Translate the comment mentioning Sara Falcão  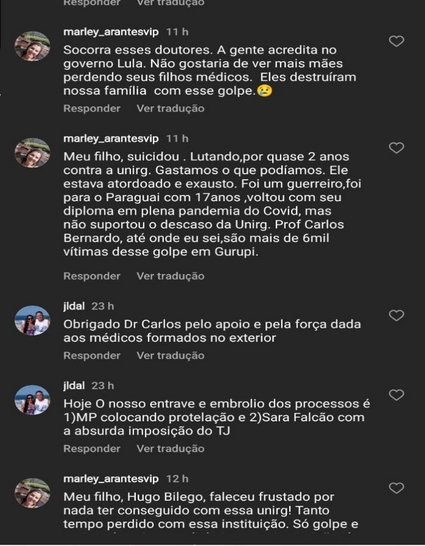170,448
